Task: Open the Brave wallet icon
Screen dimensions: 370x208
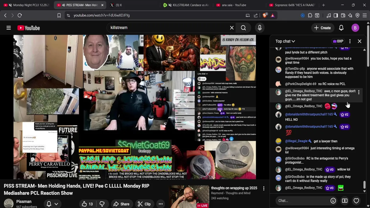Action: point(343,15)
